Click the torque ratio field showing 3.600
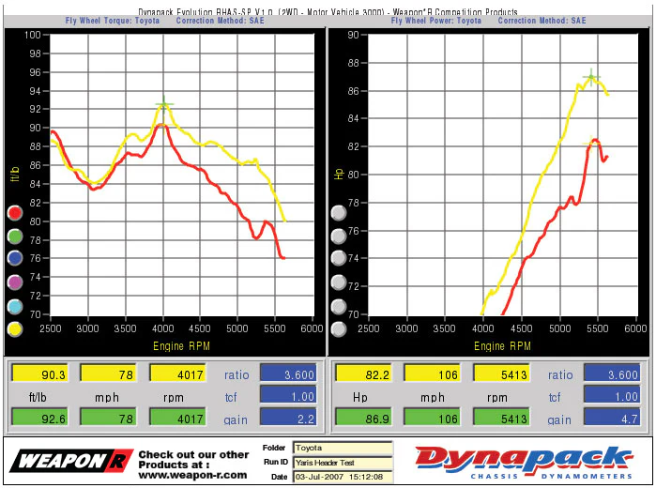 pyautogui.click(x=288, y=374)
